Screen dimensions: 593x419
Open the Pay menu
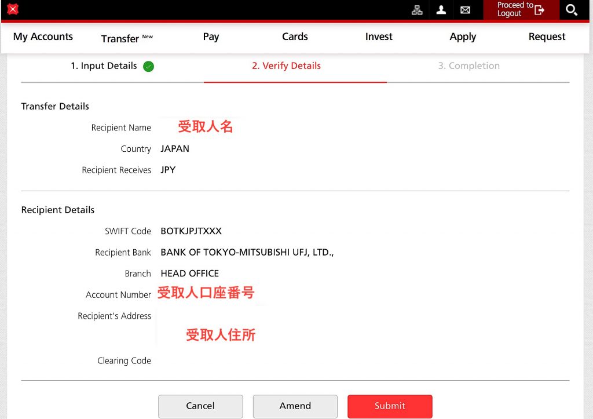[x=211, y=37]
